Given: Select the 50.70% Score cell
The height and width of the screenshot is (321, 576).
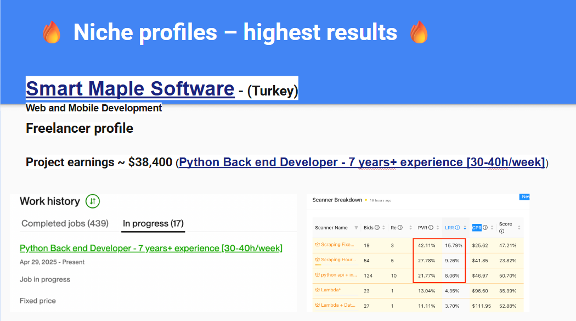Looking at the screenshot, I should click(x=507, y=275).
